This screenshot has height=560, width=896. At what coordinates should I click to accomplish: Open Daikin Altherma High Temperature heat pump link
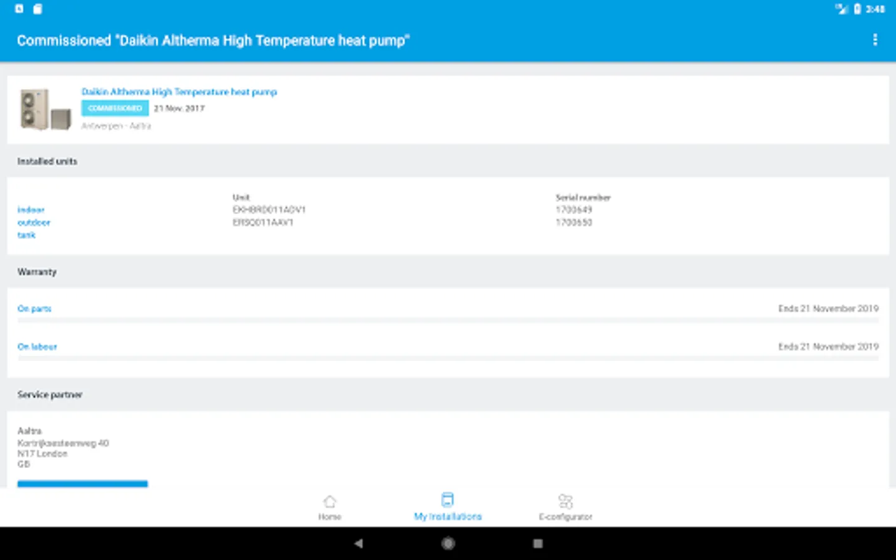[179, 91]
